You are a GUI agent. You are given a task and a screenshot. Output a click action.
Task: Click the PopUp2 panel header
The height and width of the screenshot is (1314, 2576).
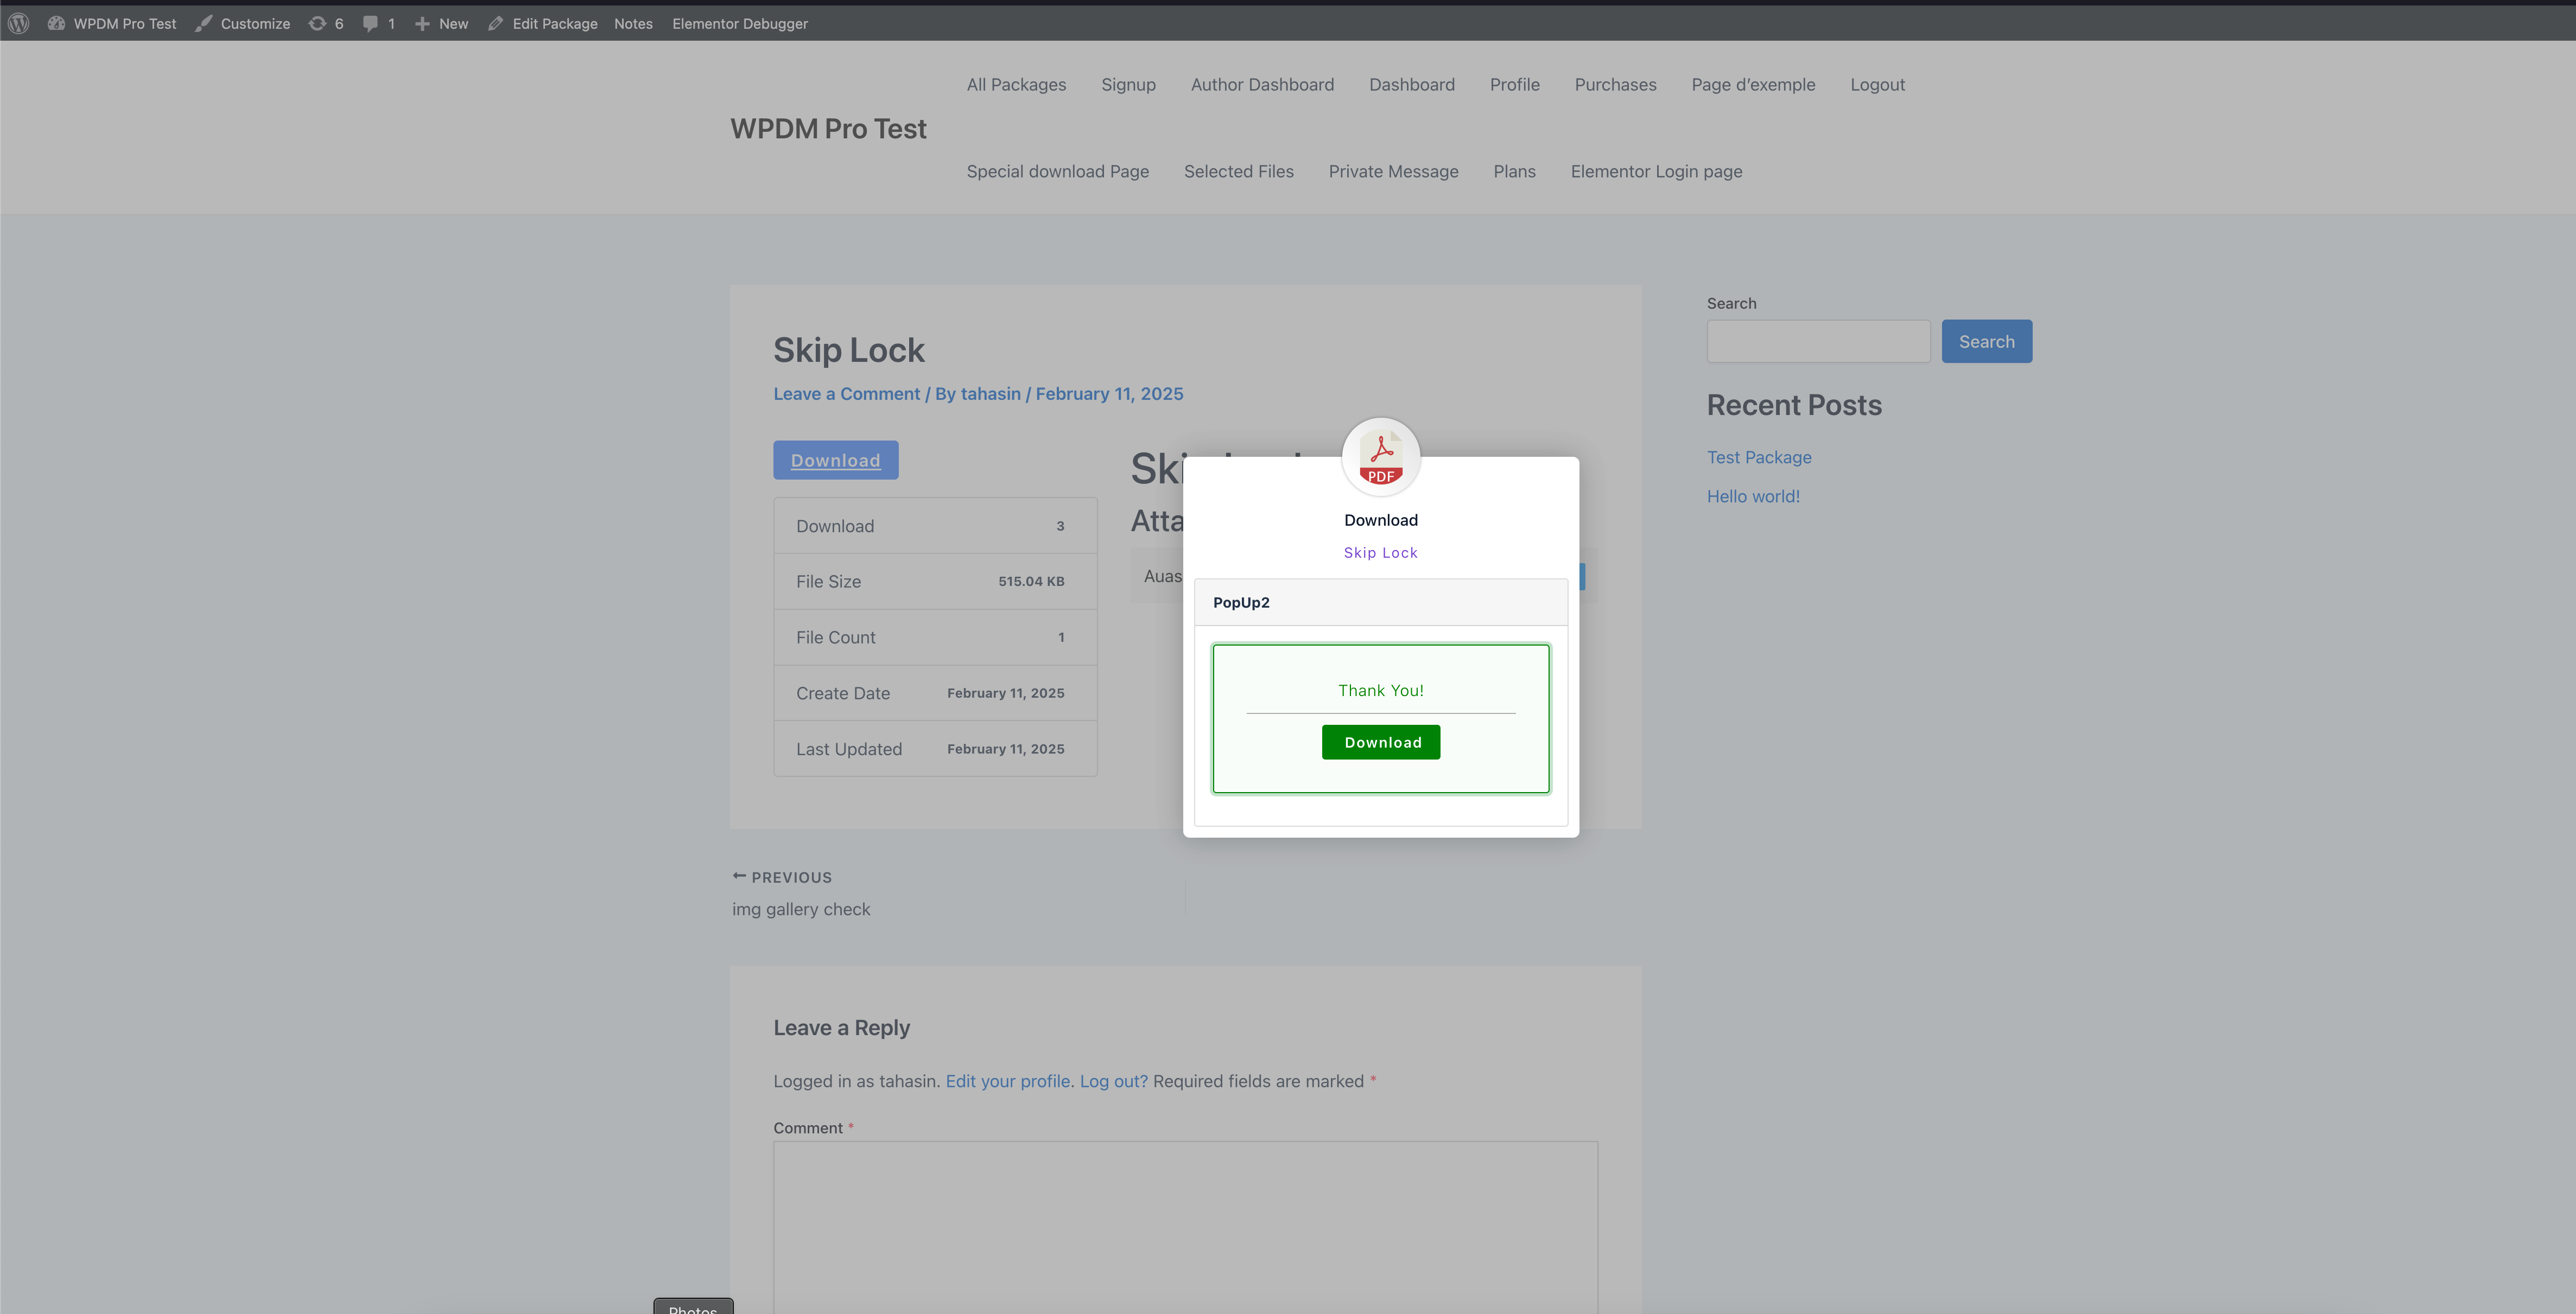(x=1380, y=603)
